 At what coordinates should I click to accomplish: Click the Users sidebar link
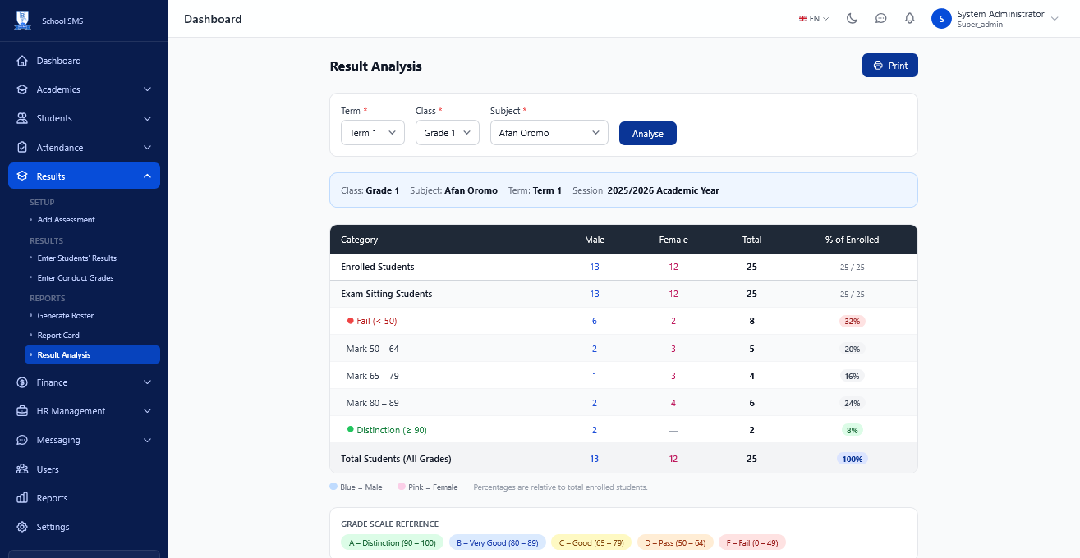point(84,469)
